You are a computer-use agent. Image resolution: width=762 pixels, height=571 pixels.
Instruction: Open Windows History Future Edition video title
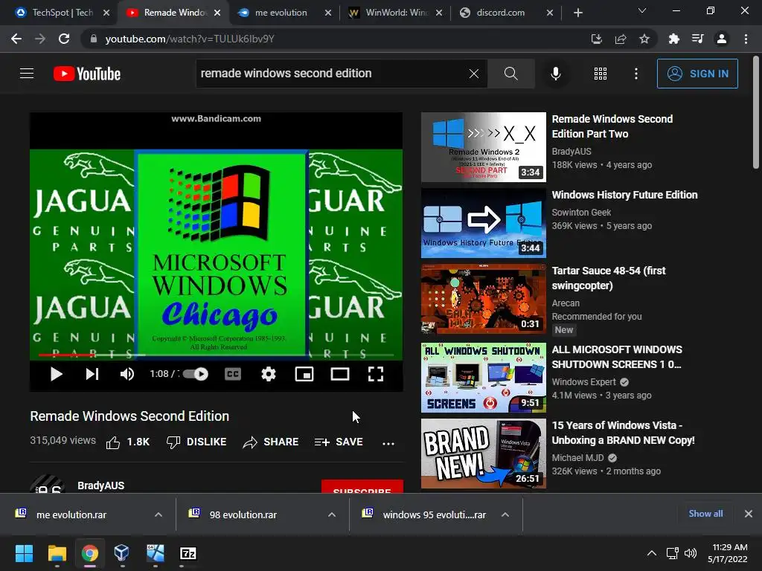point(624,195)
